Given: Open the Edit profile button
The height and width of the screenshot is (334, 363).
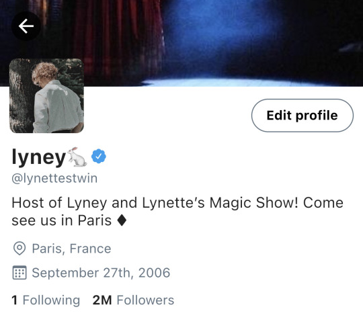Looking at the screenshot, I should coord(302,116).
